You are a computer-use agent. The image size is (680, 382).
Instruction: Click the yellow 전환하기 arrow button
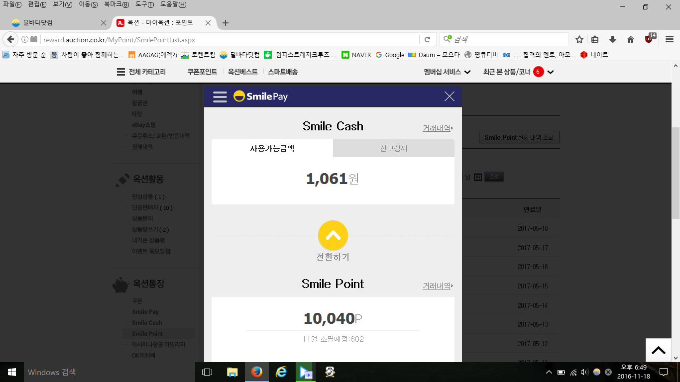coord(333,236)
